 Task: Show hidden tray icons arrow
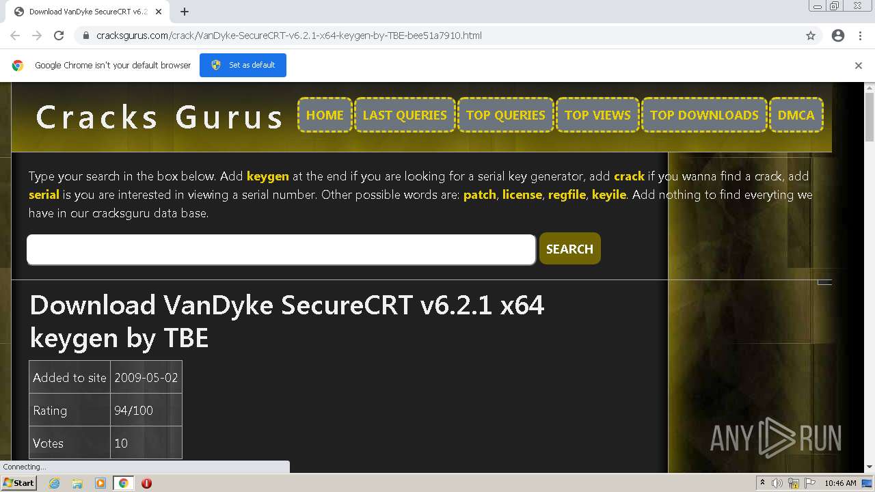(762, 483)
